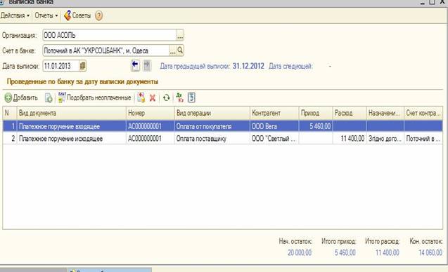Click the red X delete icon
This screenshot has height=272, width=448.
pos(153,98)
